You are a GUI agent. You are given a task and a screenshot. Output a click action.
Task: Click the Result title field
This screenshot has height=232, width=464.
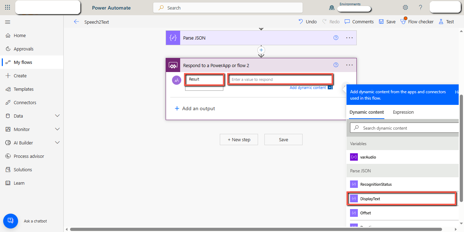click(x=204, y=79)
